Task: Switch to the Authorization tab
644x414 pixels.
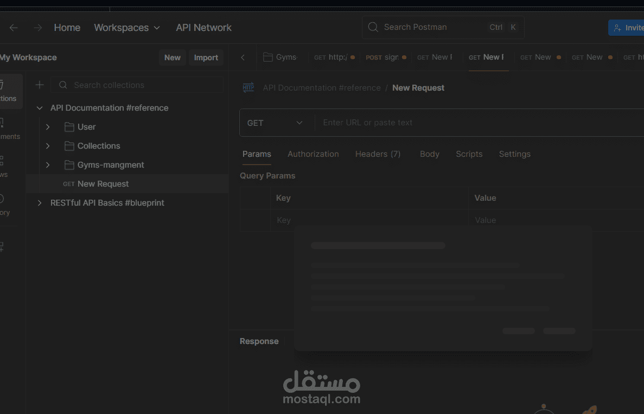Action: [x=313, y=154]
